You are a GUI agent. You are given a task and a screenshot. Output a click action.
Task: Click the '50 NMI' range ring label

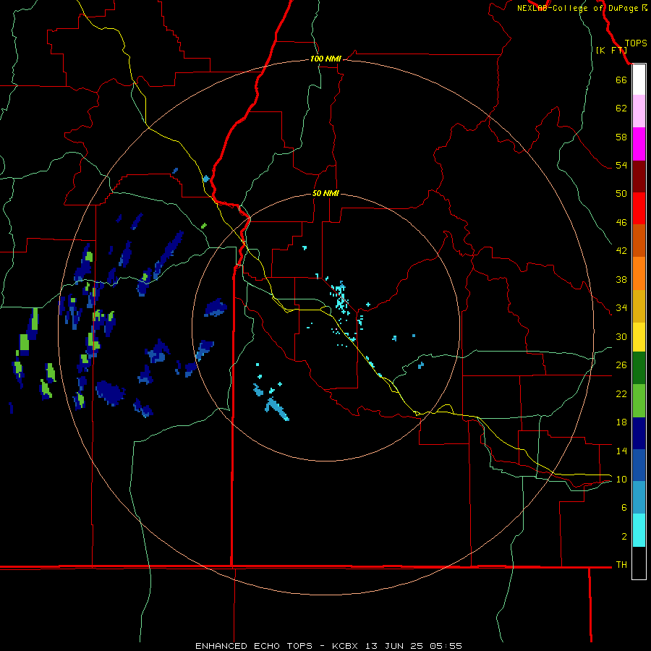click(325, 193)
